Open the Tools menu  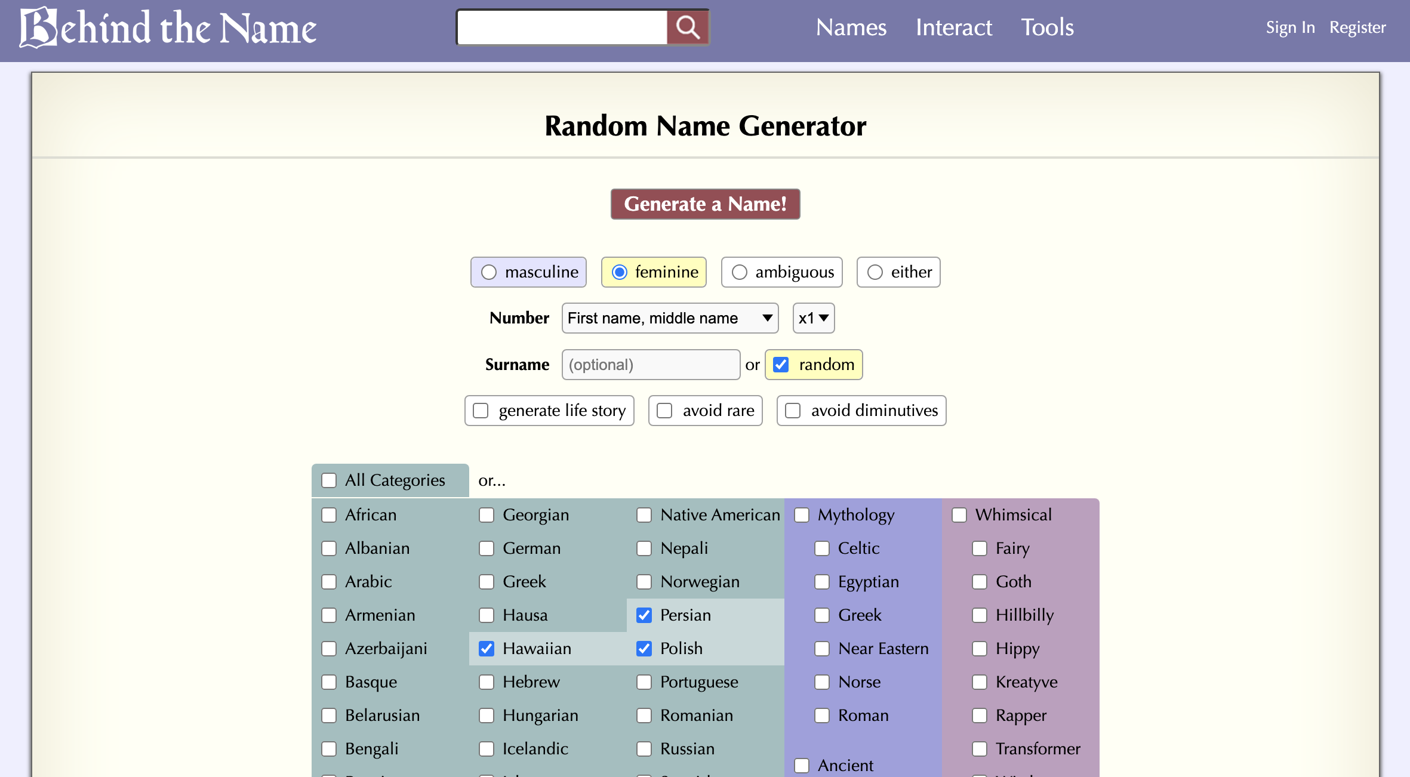click(1047, 27)
